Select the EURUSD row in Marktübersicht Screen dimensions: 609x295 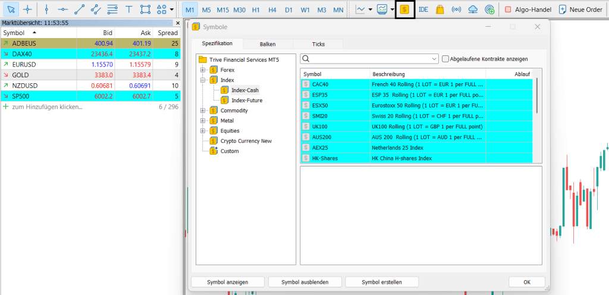tap(90, 64)
